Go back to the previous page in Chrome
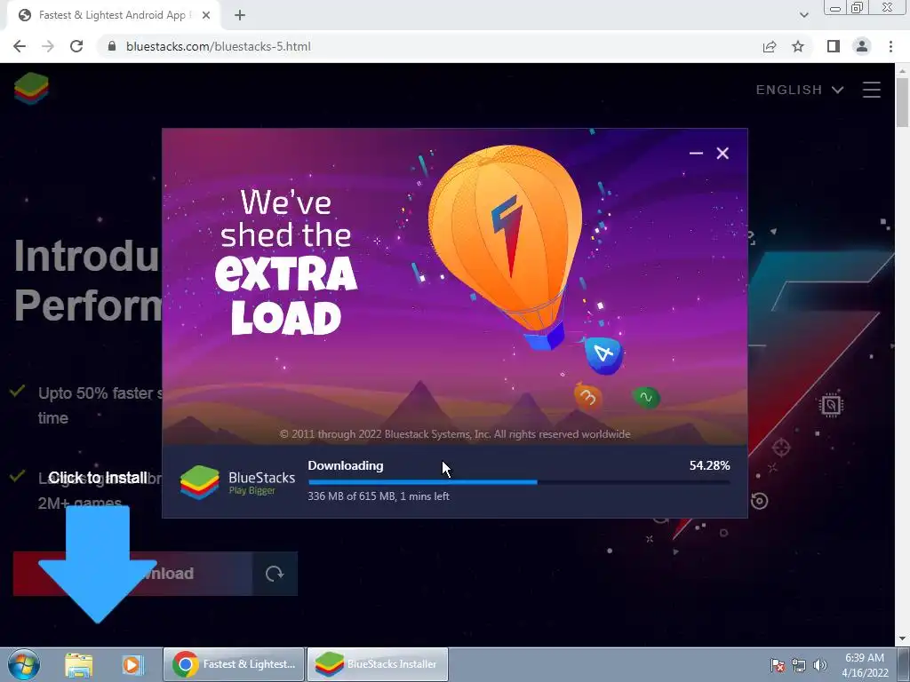 point(20,46)
